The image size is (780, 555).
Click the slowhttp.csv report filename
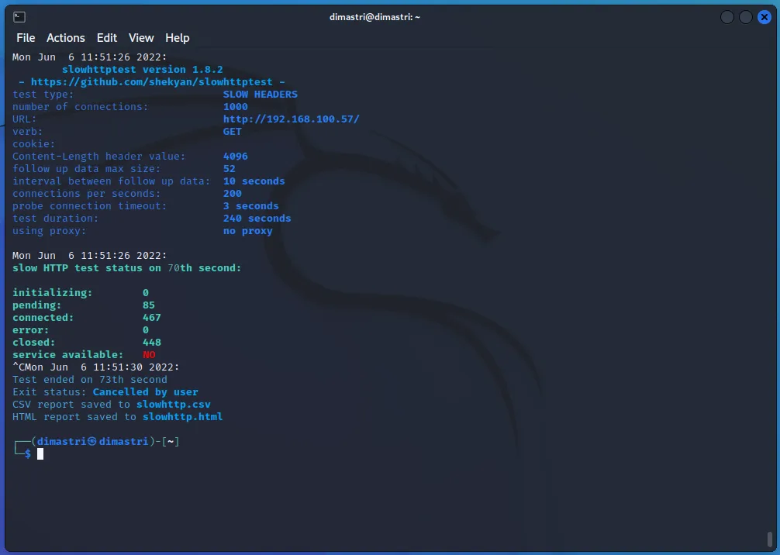click(174, 405)
